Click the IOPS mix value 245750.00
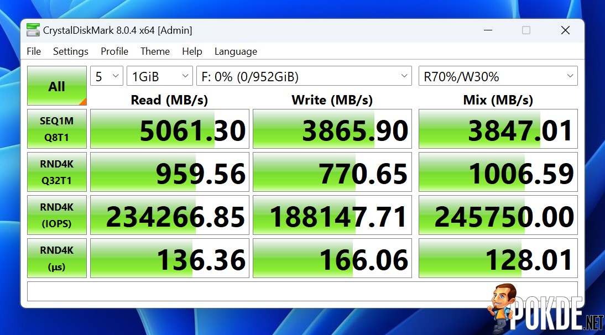605x335 pixels. click(x=498, y=215)
